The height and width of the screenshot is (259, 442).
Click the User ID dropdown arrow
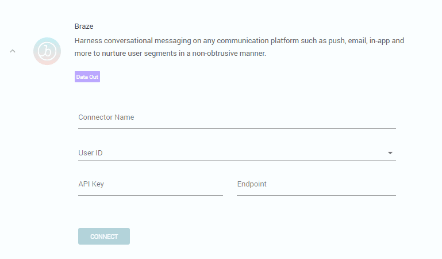[x=390, y=153]
